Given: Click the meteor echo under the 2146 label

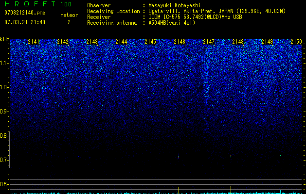Looking at the screenshot, I should 179,157.
